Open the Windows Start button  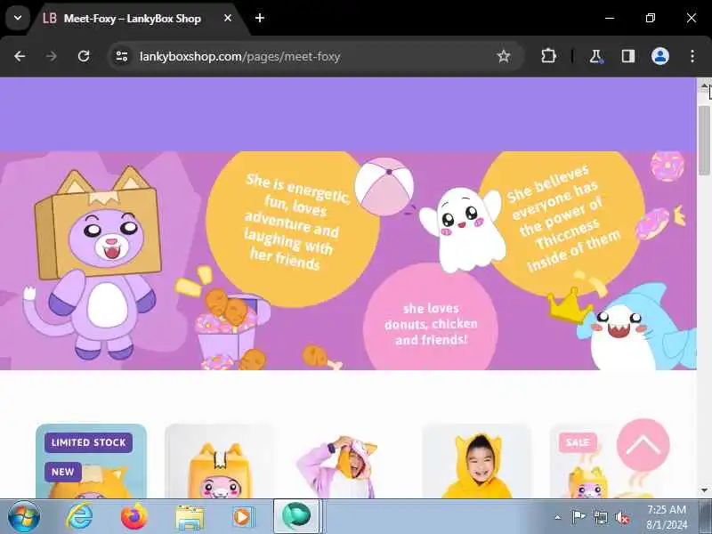click(24, 517)
